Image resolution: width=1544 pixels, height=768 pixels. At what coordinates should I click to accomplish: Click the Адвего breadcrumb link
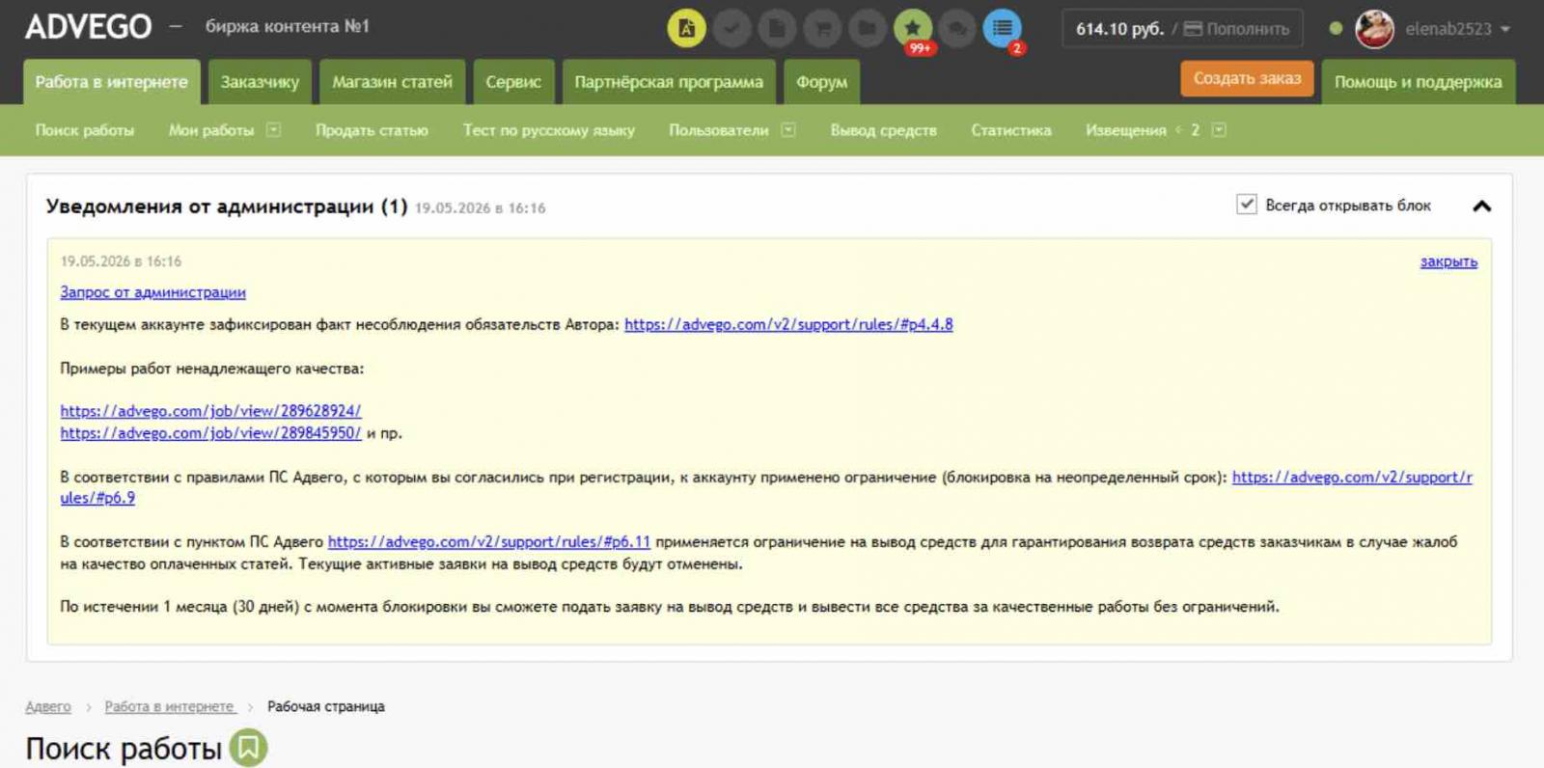(x=48, y=706)
